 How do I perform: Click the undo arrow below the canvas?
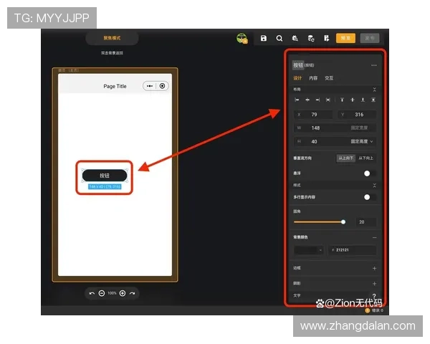pyautogui.click(x=92, y=293)
